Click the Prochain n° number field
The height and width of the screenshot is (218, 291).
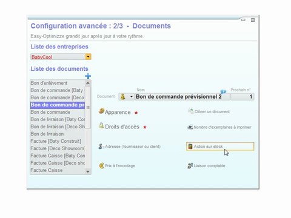click(x=242, y=97)
